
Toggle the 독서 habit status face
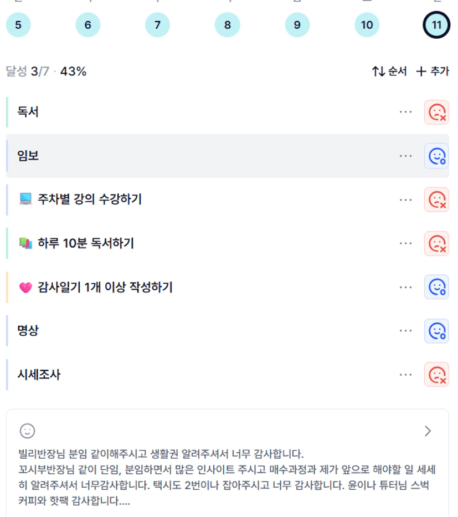point(436,112)
